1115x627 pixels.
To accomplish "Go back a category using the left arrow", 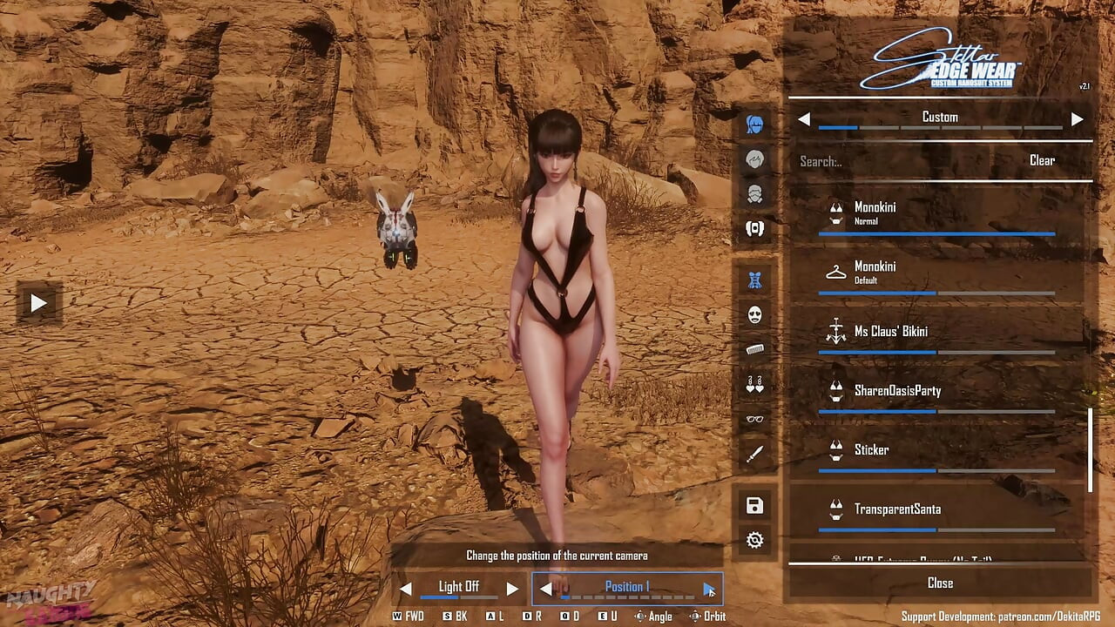I will (x=803, y=119).
